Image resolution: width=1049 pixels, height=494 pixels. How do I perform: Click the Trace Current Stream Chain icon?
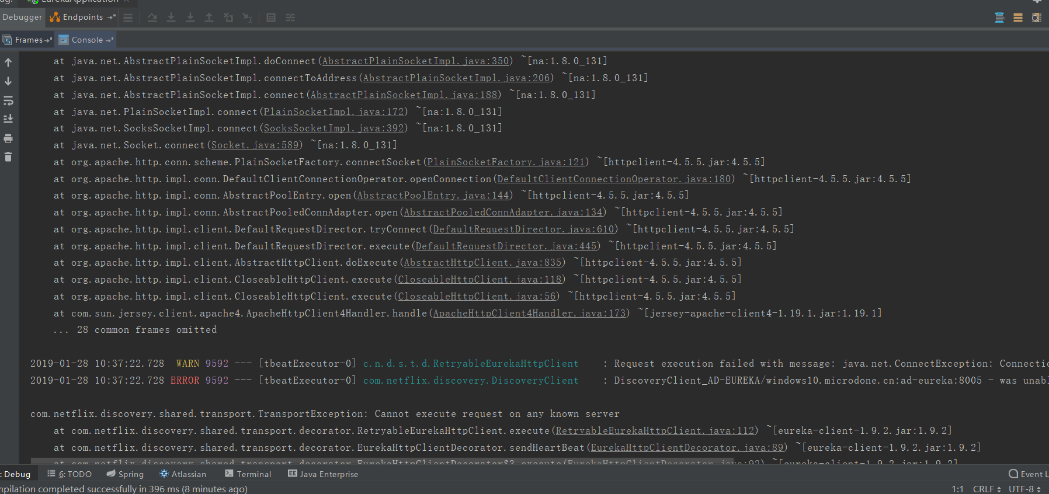pyautogui.click(x=290, y=18)
